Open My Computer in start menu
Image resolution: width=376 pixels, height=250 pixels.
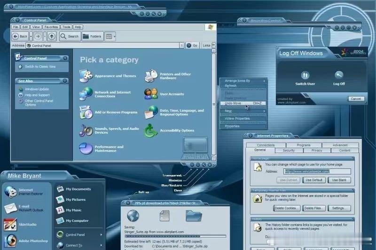point(72,220)
